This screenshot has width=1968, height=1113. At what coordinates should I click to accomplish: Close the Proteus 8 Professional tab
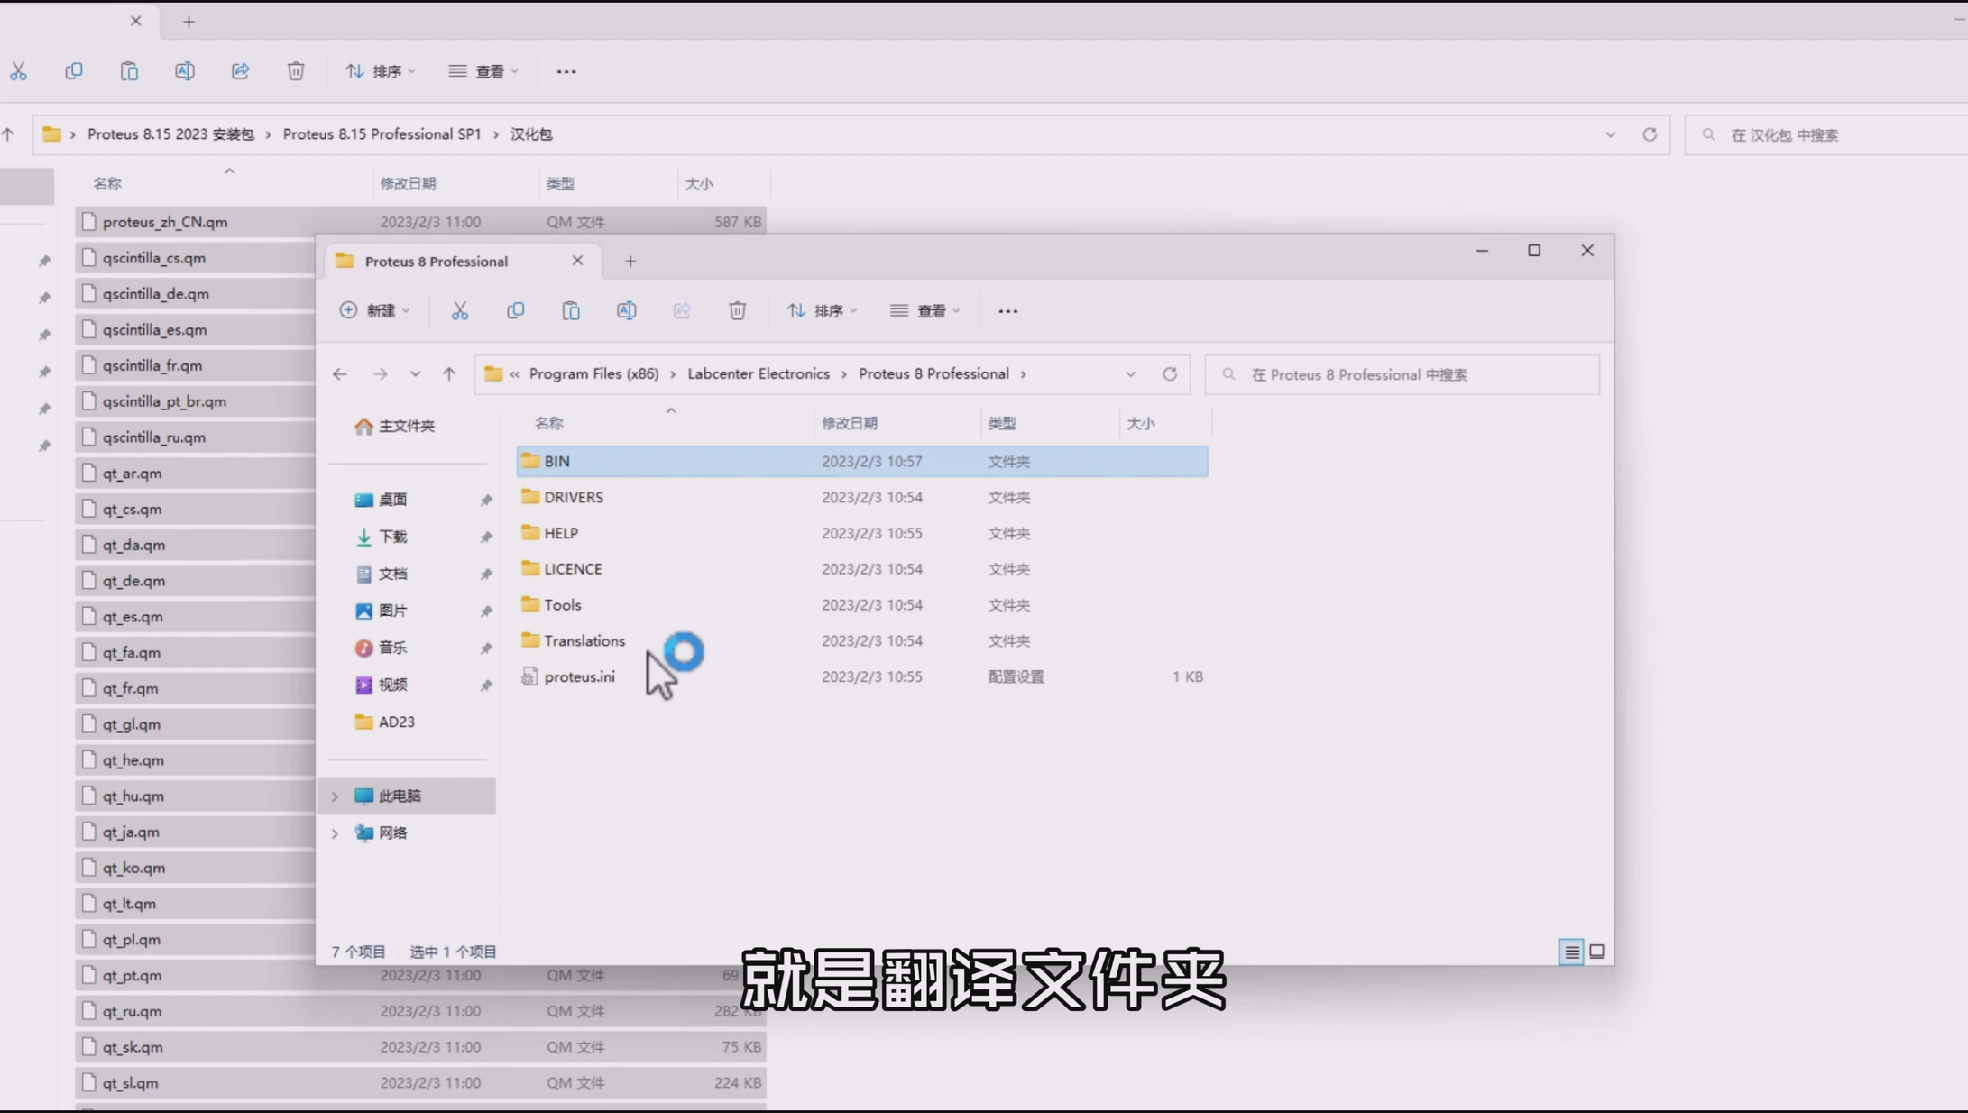coord(577,261)
